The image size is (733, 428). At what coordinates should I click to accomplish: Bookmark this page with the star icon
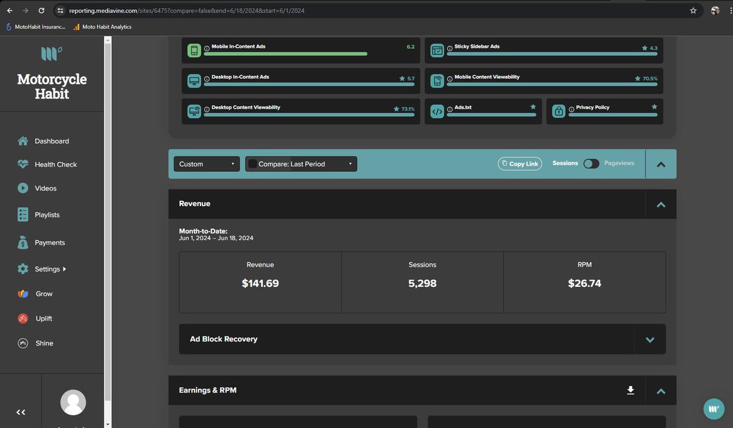coord(693,10)
